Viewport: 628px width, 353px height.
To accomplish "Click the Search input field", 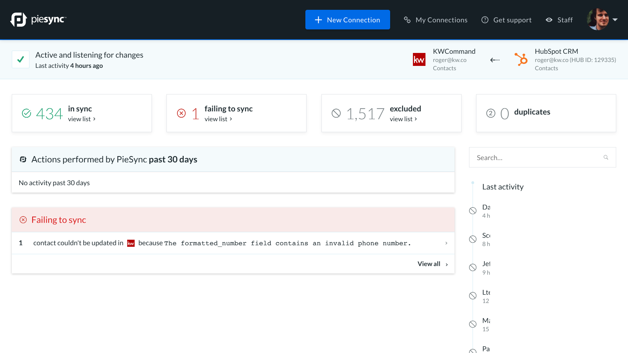I will [542, 157].
